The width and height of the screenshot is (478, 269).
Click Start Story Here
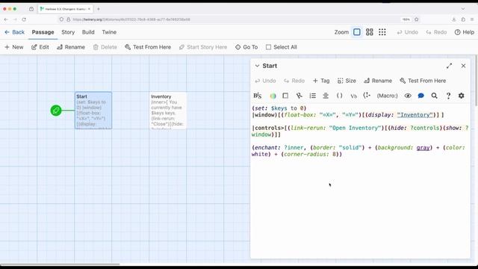[202, 47]
